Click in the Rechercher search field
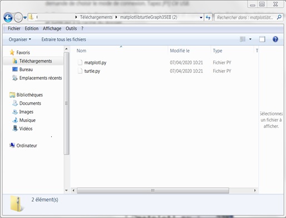The height and width of the screenshot is (218, 286). (x=245, y=18)
